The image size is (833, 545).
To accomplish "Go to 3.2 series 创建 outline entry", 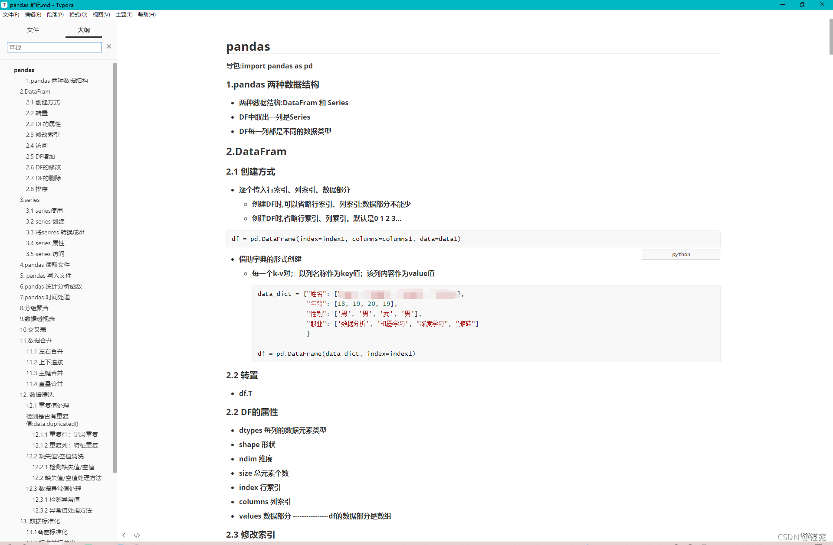I will pos(45,221).
